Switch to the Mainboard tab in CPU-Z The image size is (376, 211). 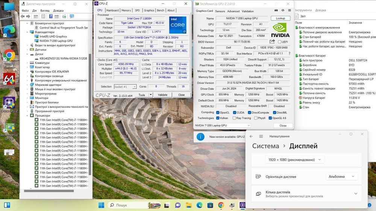[112, 10]
